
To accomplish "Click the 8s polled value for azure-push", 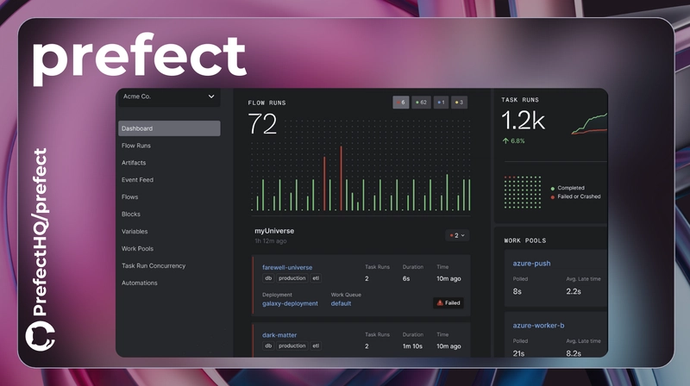I will click(517, 291).
